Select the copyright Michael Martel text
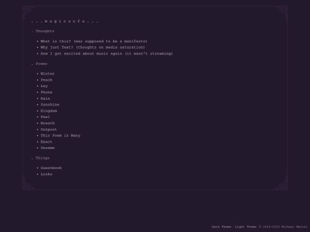Viewport: 310px width, 232px height. 284,227
